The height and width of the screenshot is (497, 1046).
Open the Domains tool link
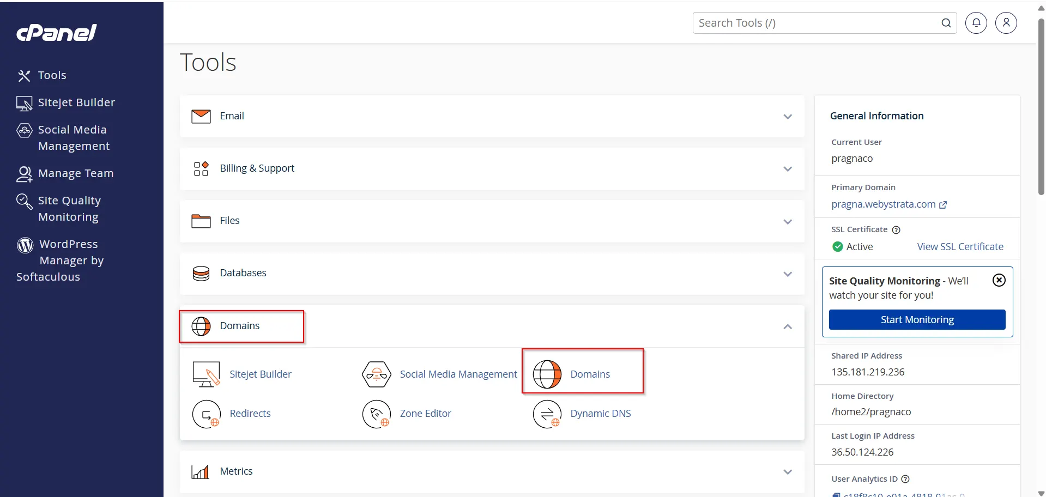point(590,374)
